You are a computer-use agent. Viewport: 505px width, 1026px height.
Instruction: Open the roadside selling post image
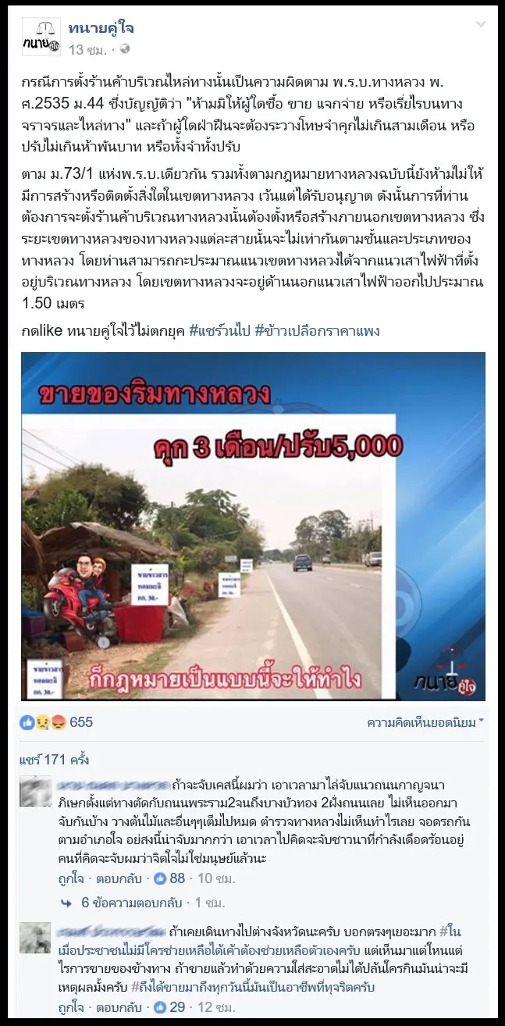(x=253, y=526)
